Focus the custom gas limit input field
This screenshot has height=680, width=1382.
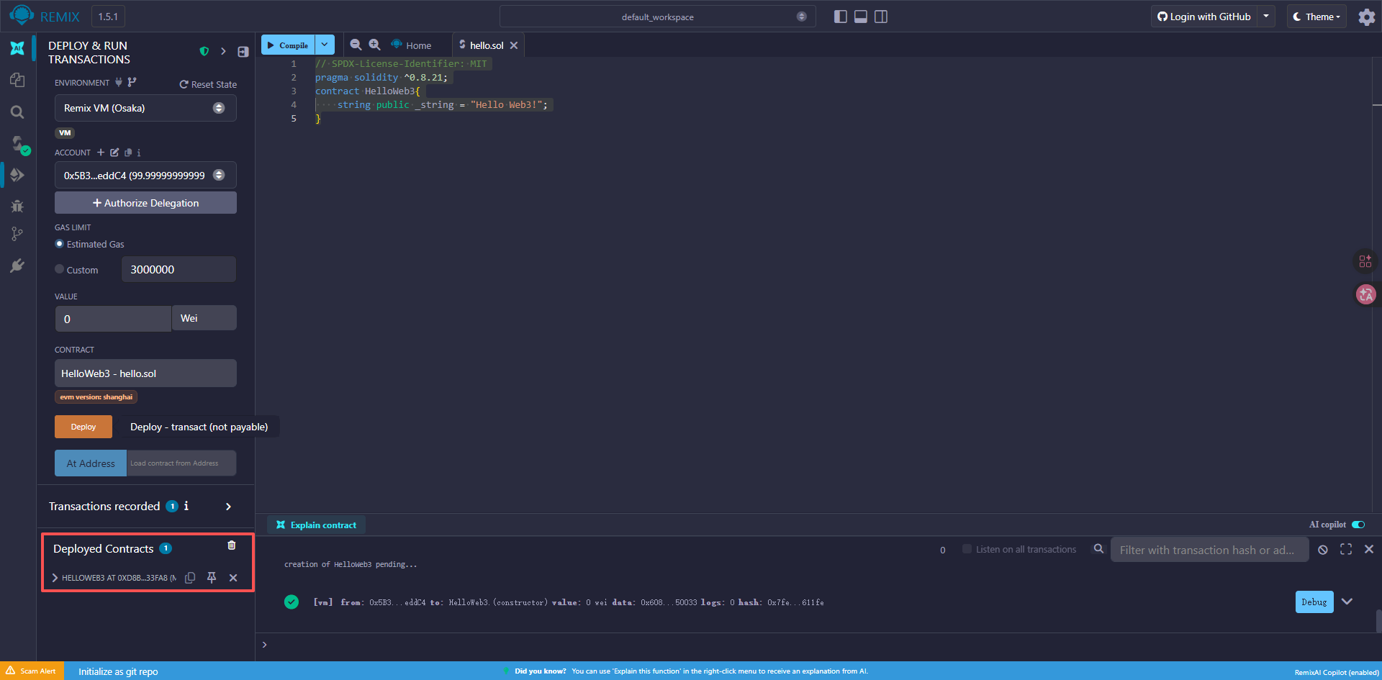[x=179, y=269]
